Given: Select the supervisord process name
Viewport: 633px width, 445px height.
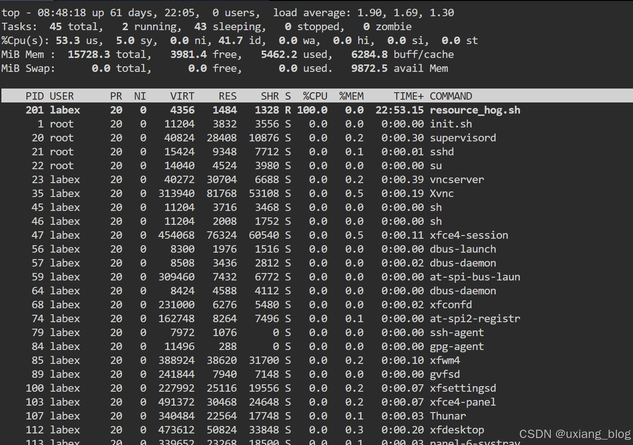Looking at the screenshot, I should pos(463,138).
